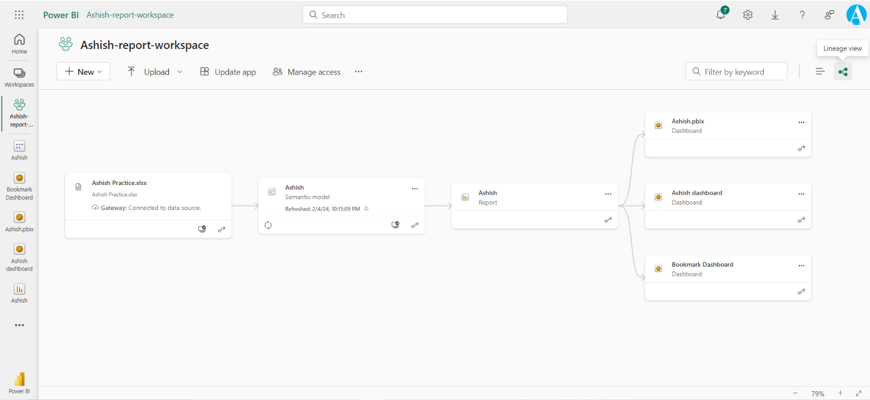Image resolution: width=870 pixels, height=400 pixels.
Task: Expand the New dropdown button
Action: point(83,72)
